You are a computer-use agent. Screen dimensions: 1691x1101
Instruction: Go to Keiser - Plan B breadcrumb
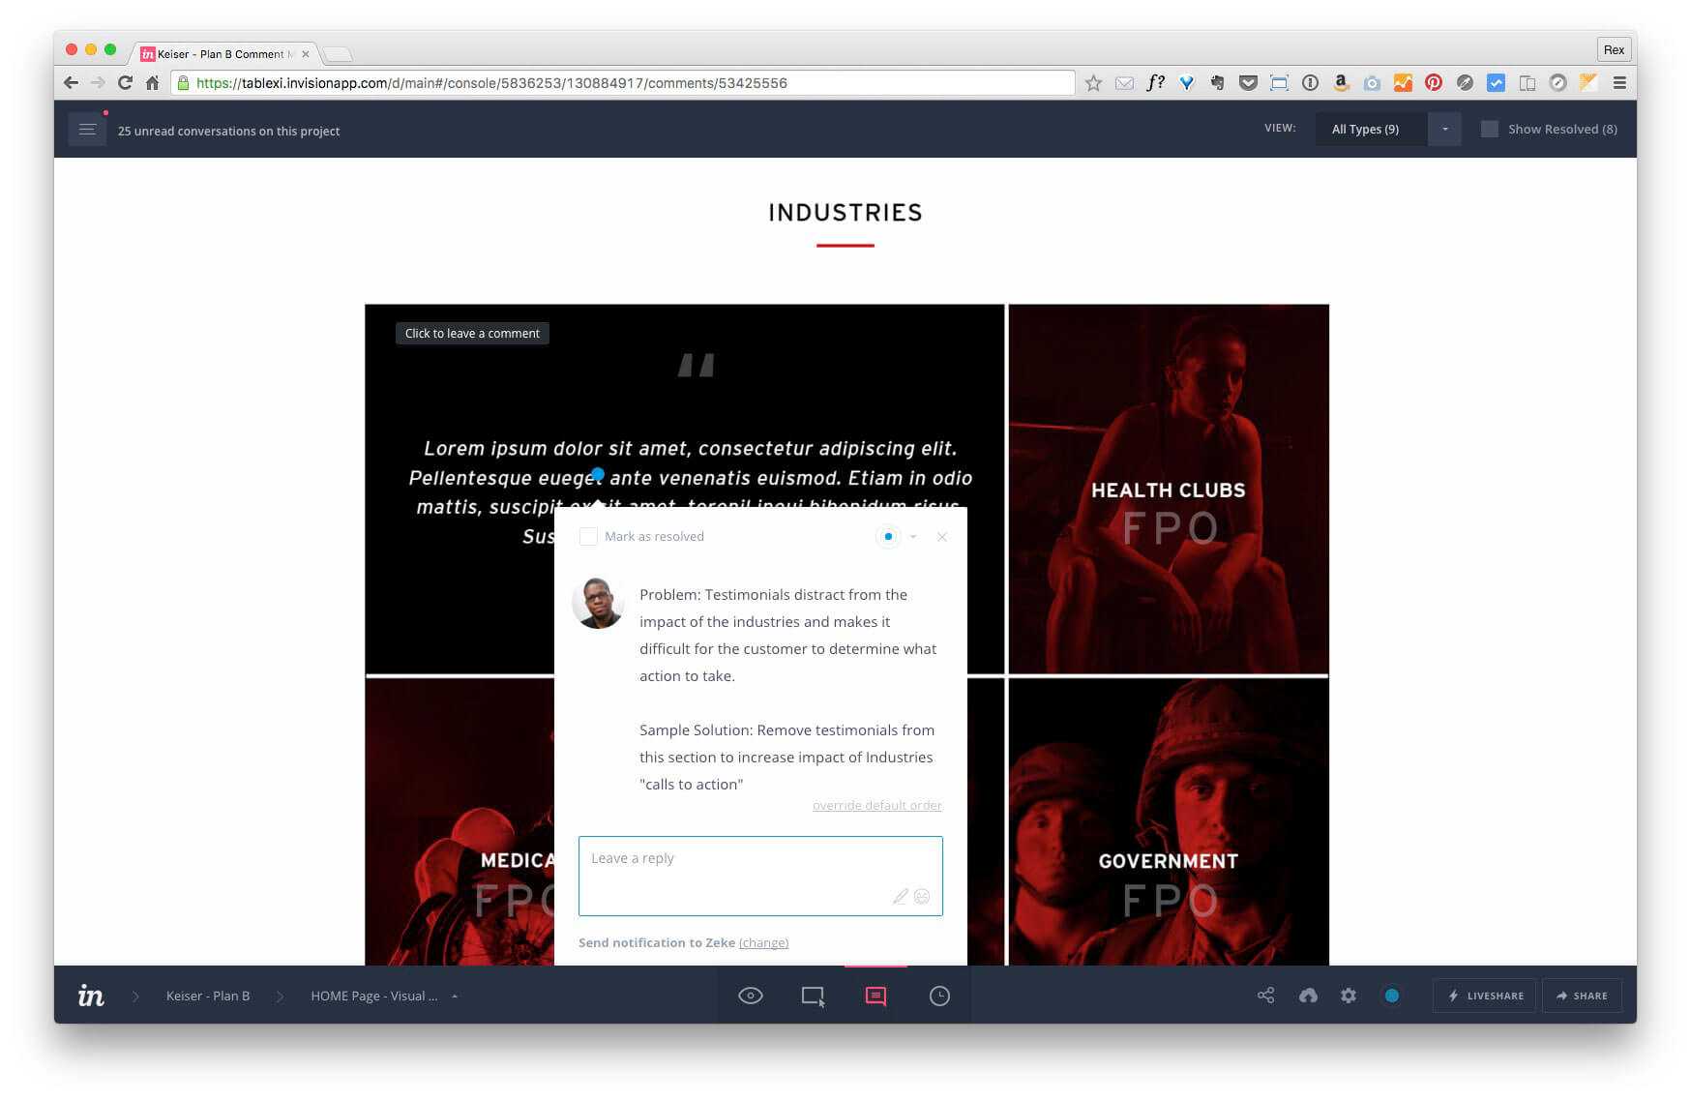click(x=208, y=996)
